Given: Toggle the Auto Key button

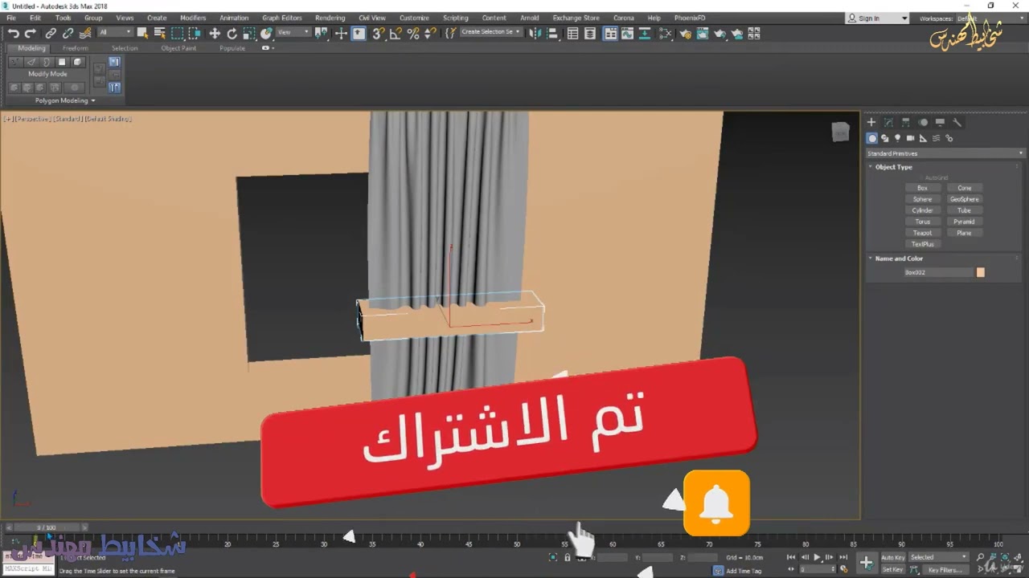Looking at the screenshot, I should (x=892, y=557).
